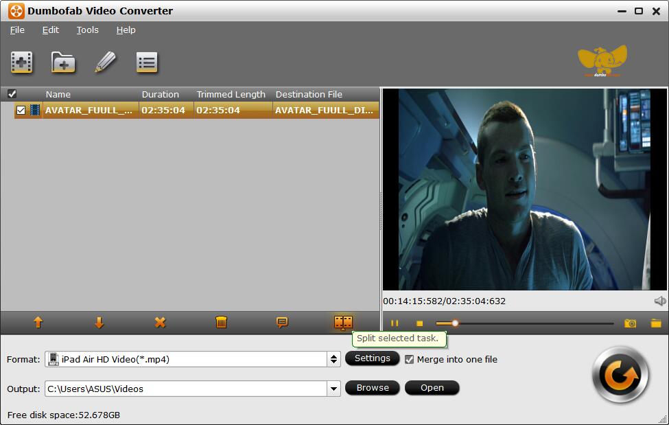Take a snapshot with camera icon
Viewport: 669px width, 425px height.
click(x=630, y=323)
